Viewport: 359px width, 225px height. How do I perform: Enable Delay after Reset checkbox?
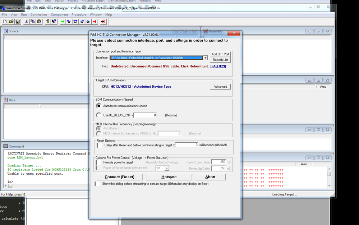[100, 145]
